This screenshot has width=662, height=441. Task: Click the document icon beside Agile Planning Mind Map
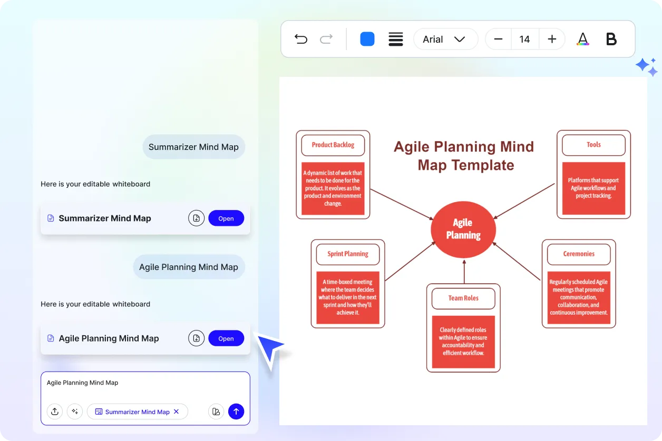pyautogui.click(x=51, y=338)
